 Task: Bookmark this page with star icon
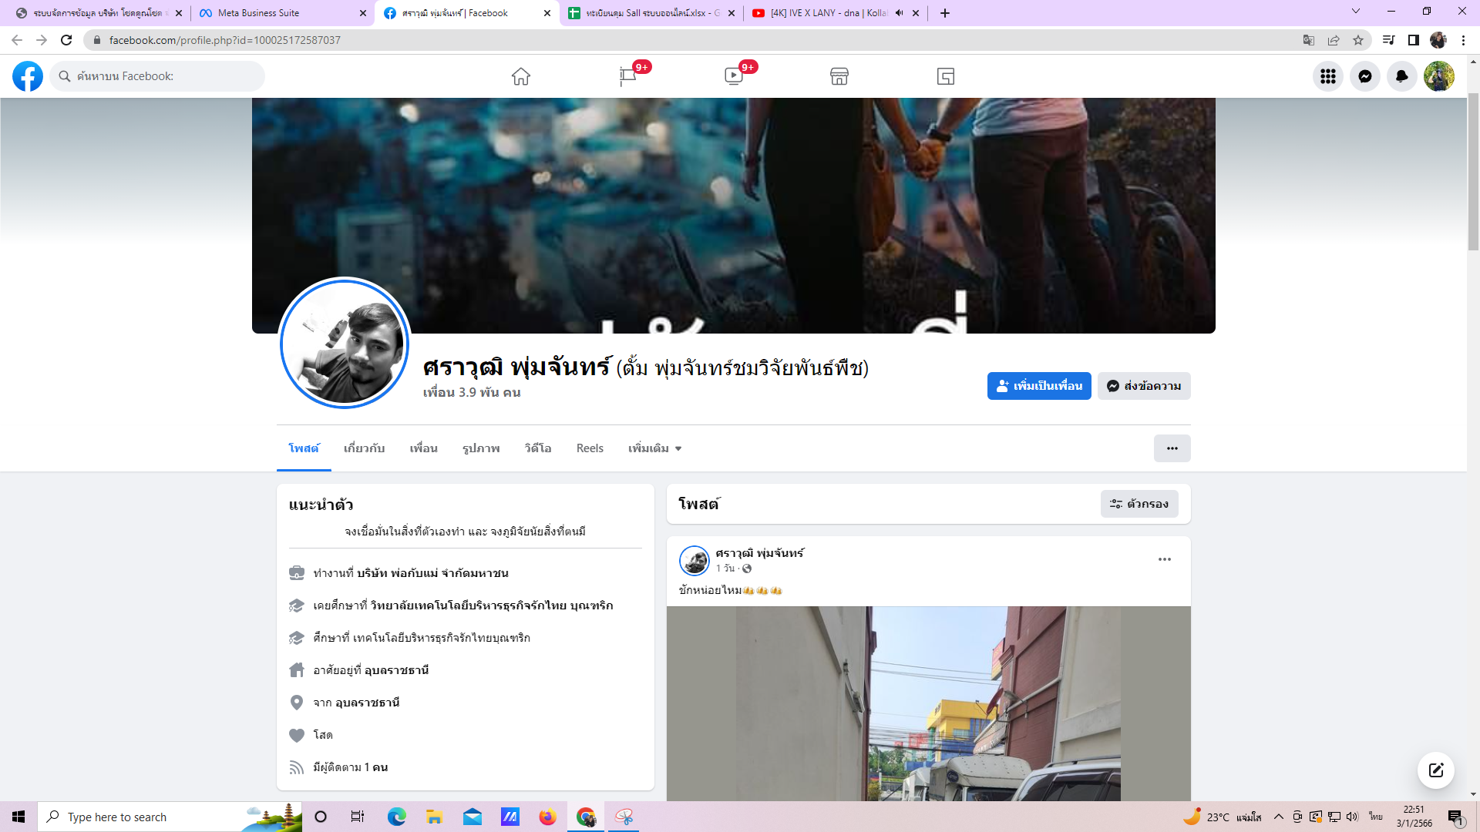pos(1358,40)
